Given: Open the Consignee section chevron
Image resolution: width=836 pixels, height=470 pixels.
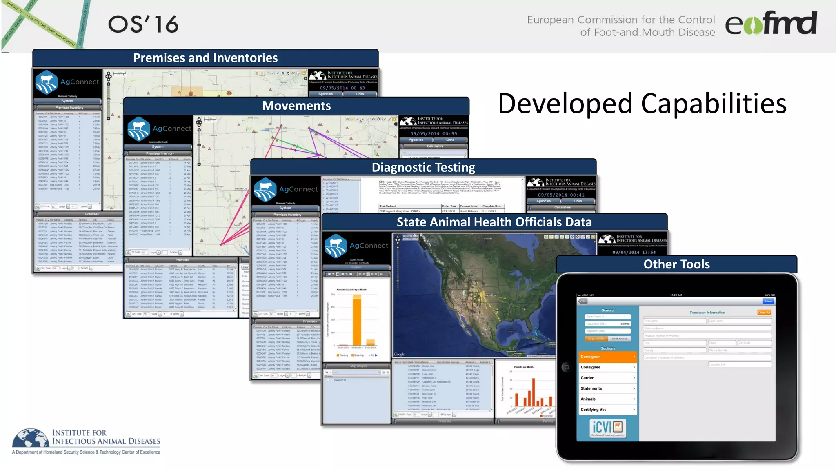Looking at the screenshot, I should [634, 367].
